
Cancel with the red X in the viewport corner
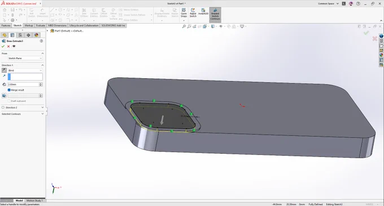(374, 39)
